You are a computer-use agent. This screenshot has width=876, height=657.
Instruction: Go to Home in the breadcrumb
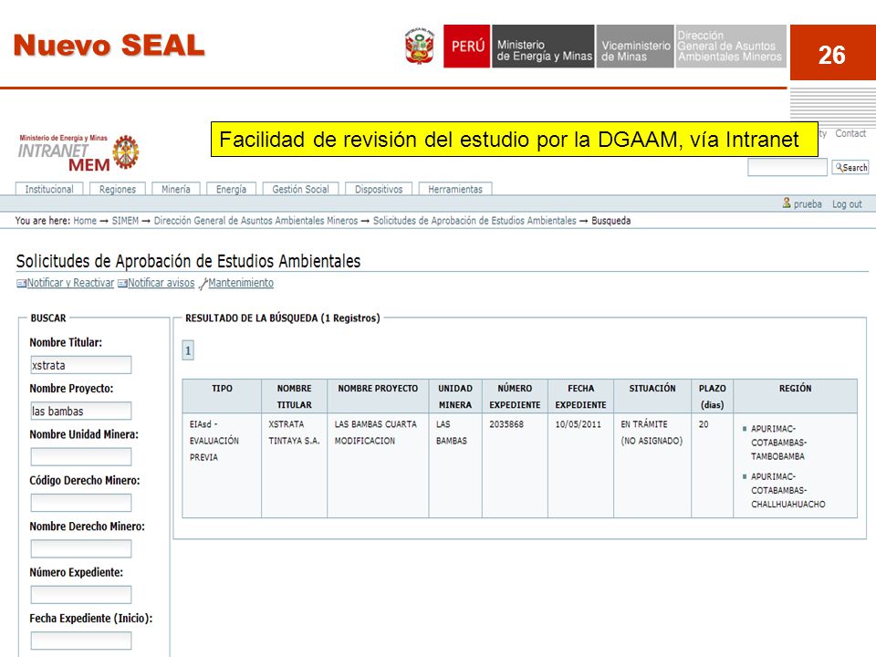pyautogui.click(x=85, y=221)
